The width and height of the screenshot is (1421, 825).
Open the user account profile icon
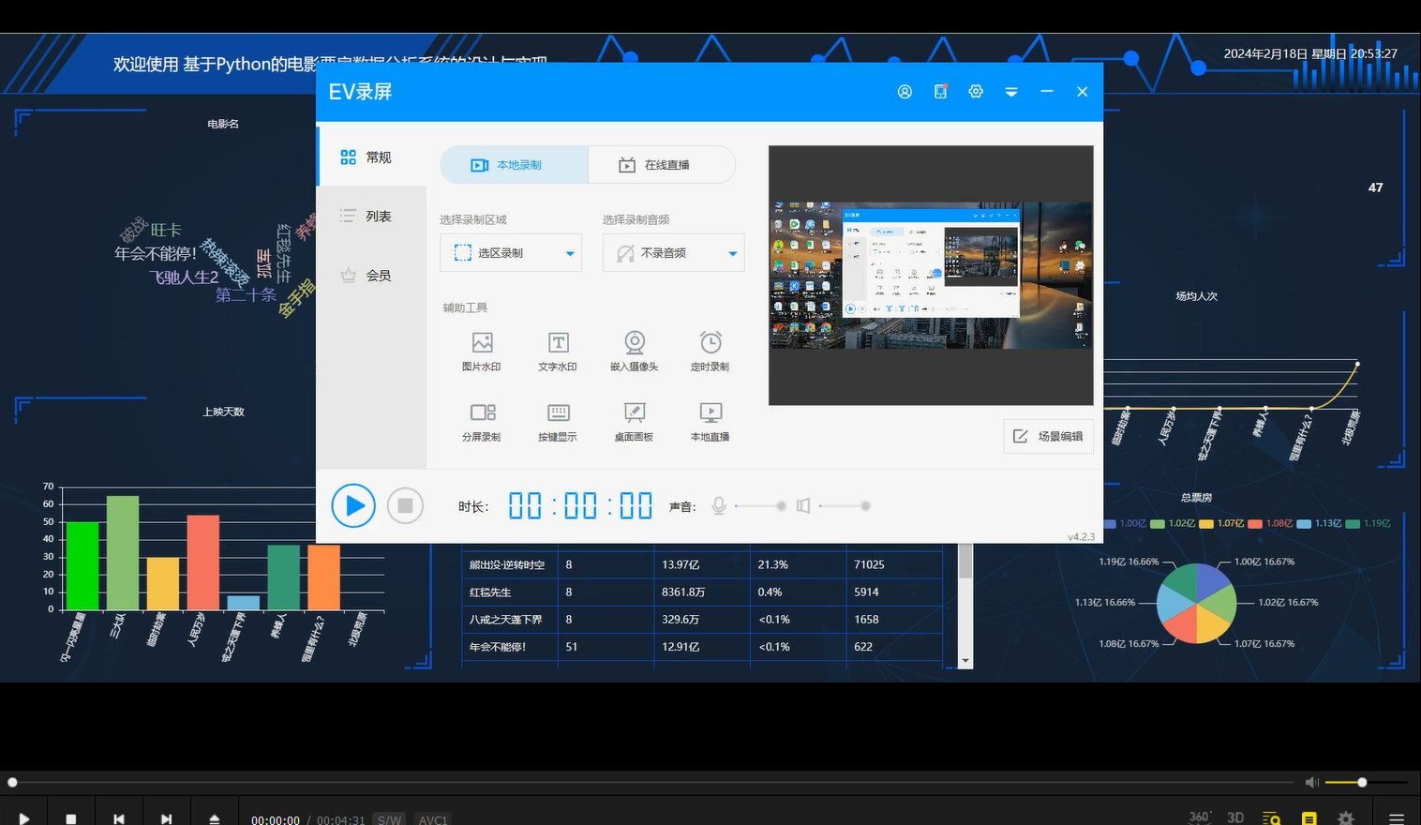[x=904, y=91]
